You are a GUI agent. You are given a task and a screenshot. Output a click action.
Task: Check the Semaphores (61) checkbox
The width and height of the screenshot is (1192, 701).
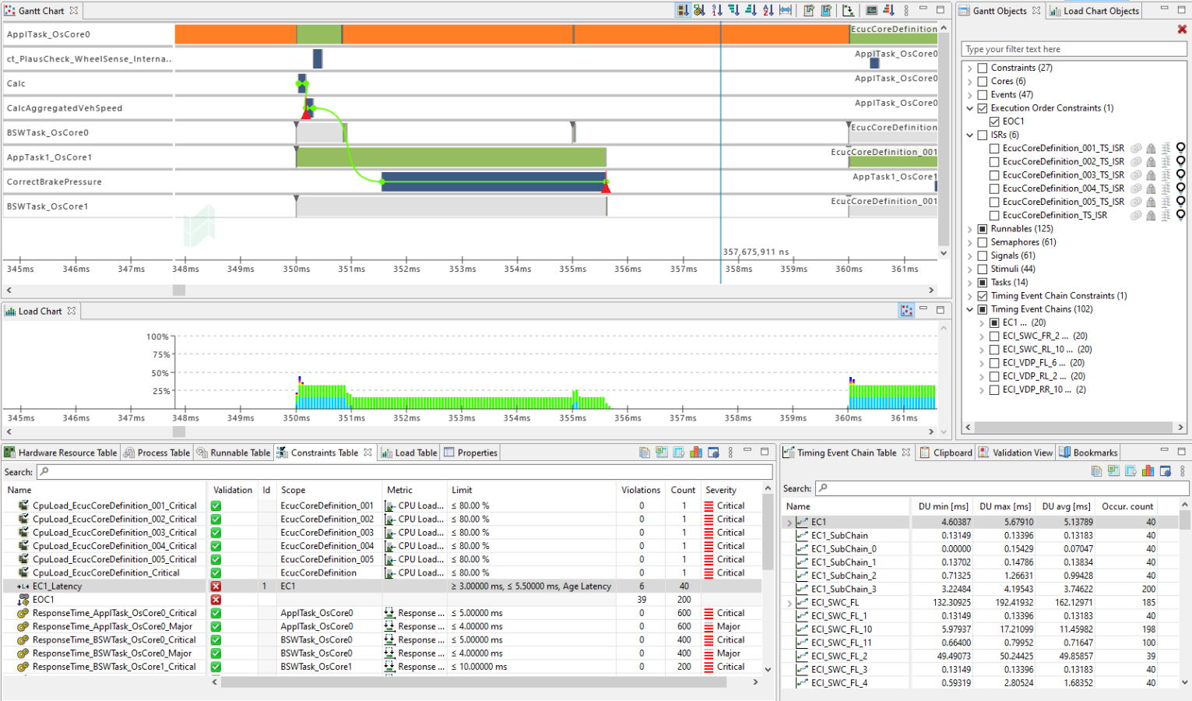pos(983,242)
